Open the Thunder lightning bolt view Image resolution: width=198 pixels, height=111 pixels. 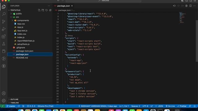(x=4, y=66)
